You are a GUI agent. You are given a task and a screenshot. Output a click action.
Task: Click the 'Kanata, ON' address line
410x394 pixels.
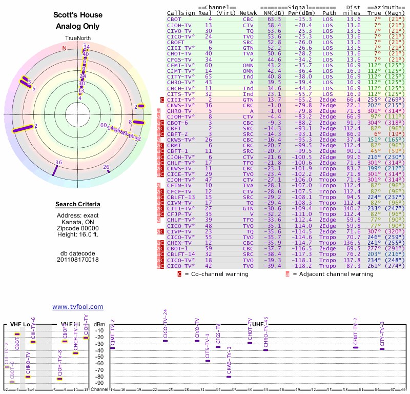[78, 222]
